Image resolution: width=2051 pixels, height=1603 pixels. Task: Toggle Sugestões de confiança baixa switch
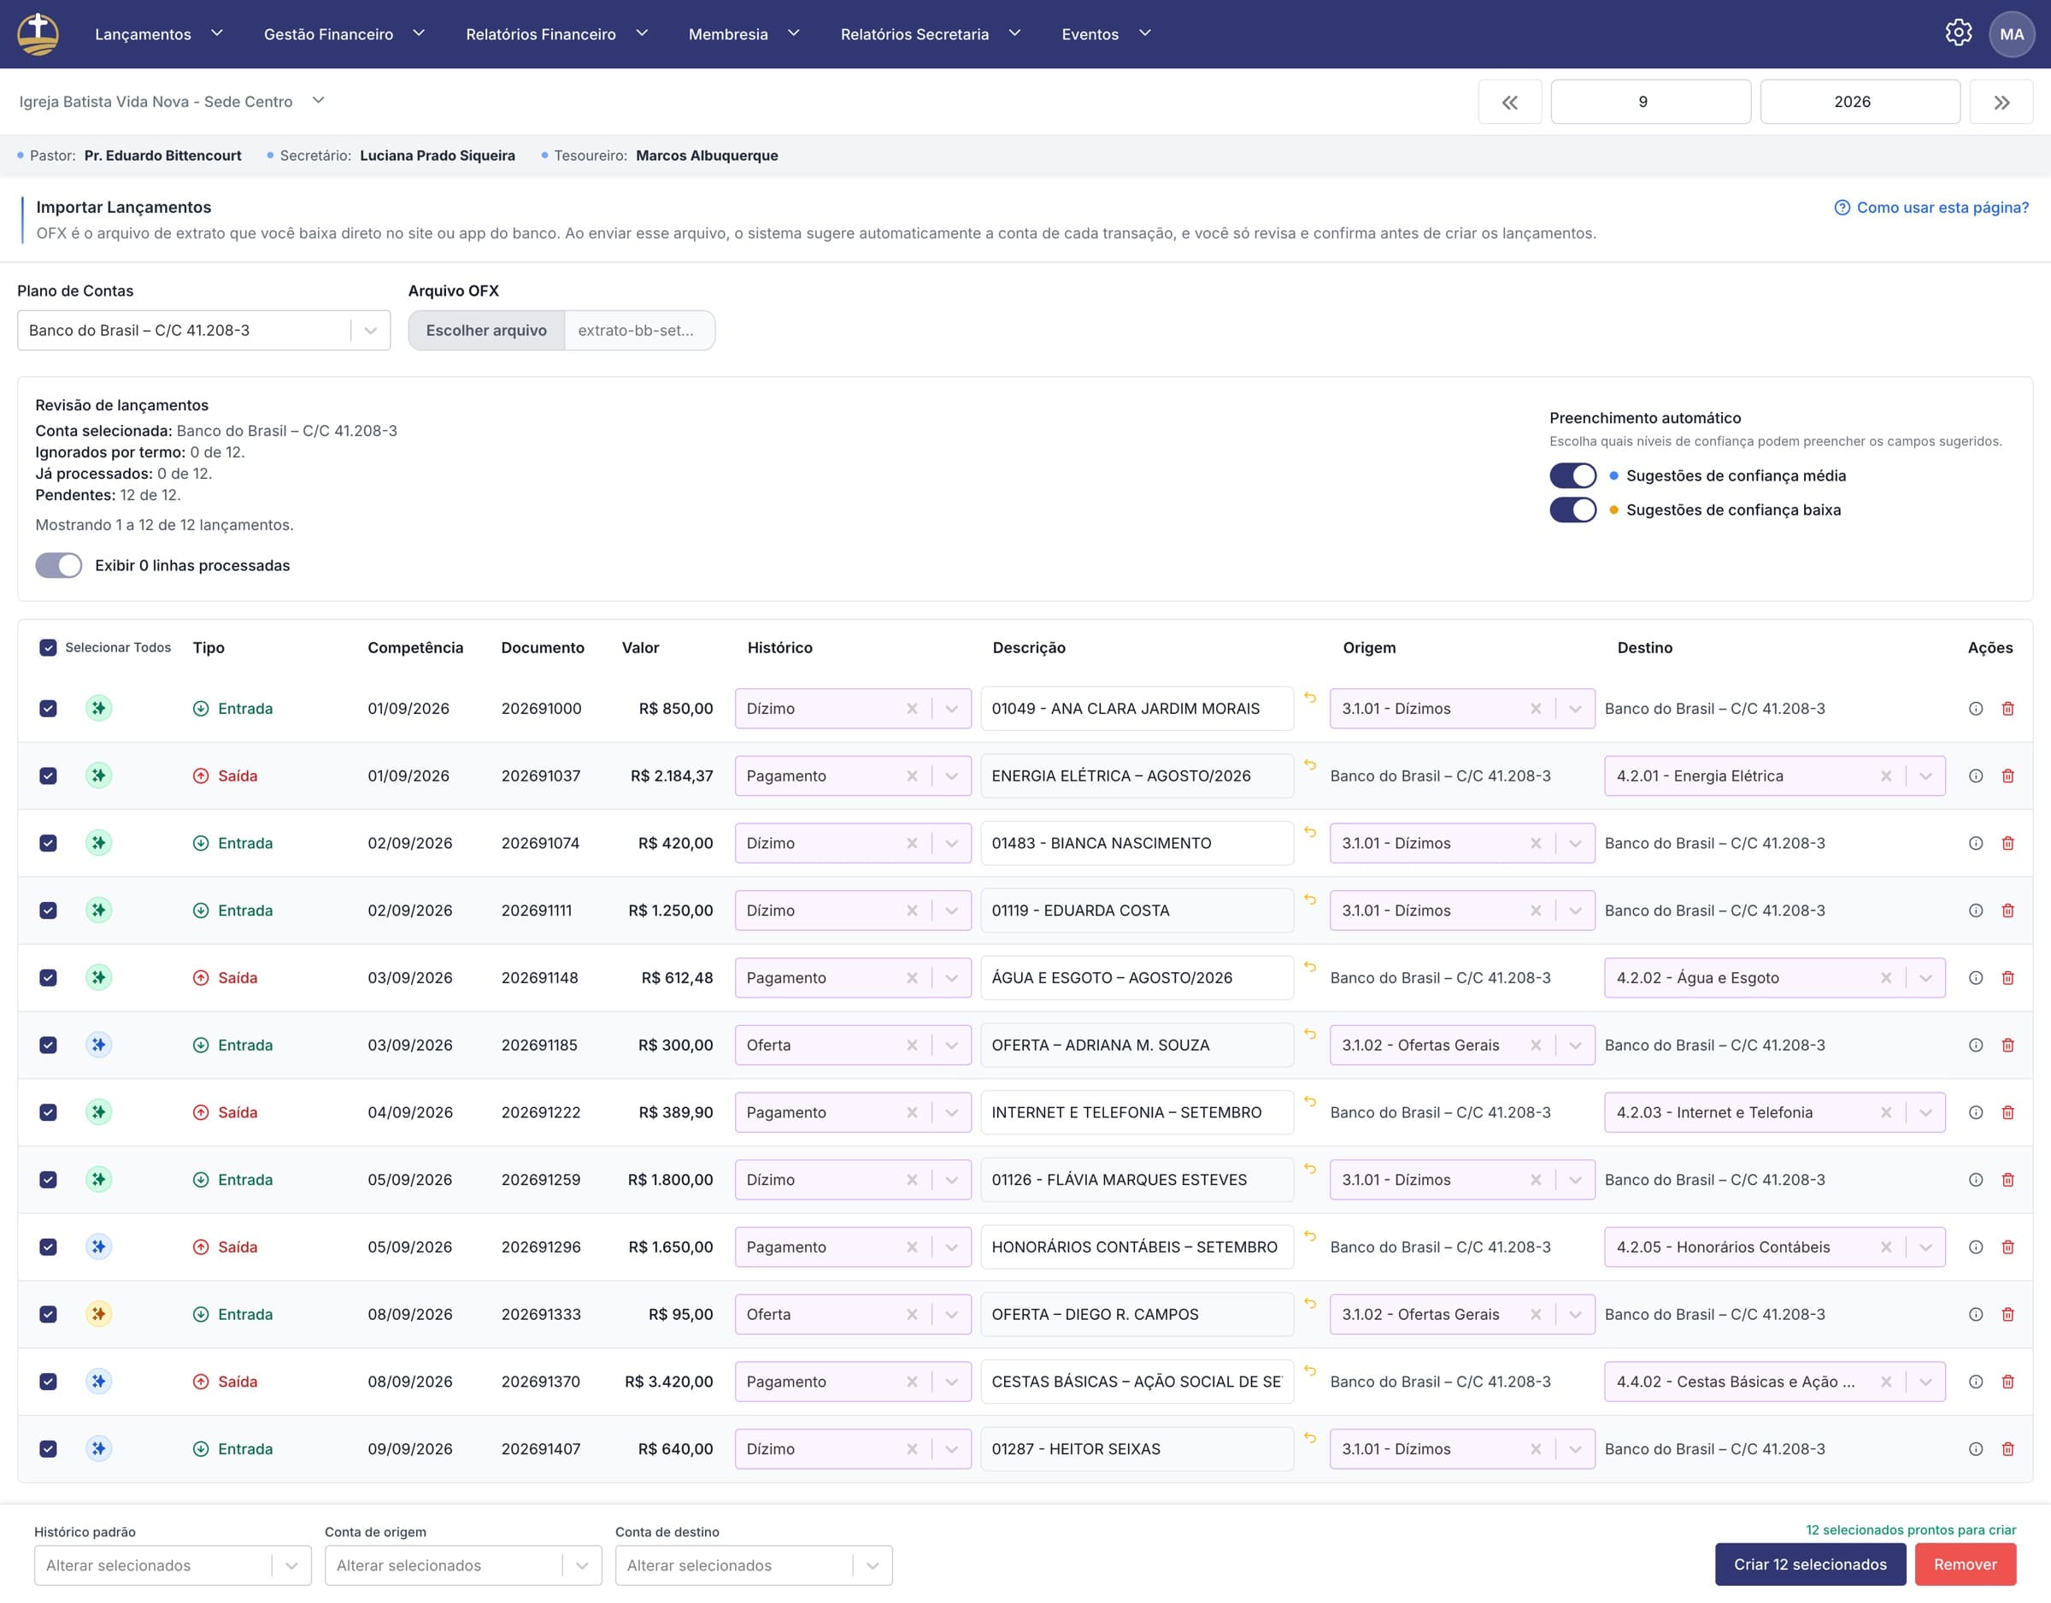click(1573, 510)
